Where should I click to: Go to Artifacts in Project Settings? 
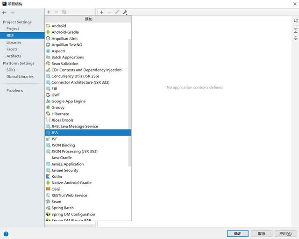click(x=13, y=56)
